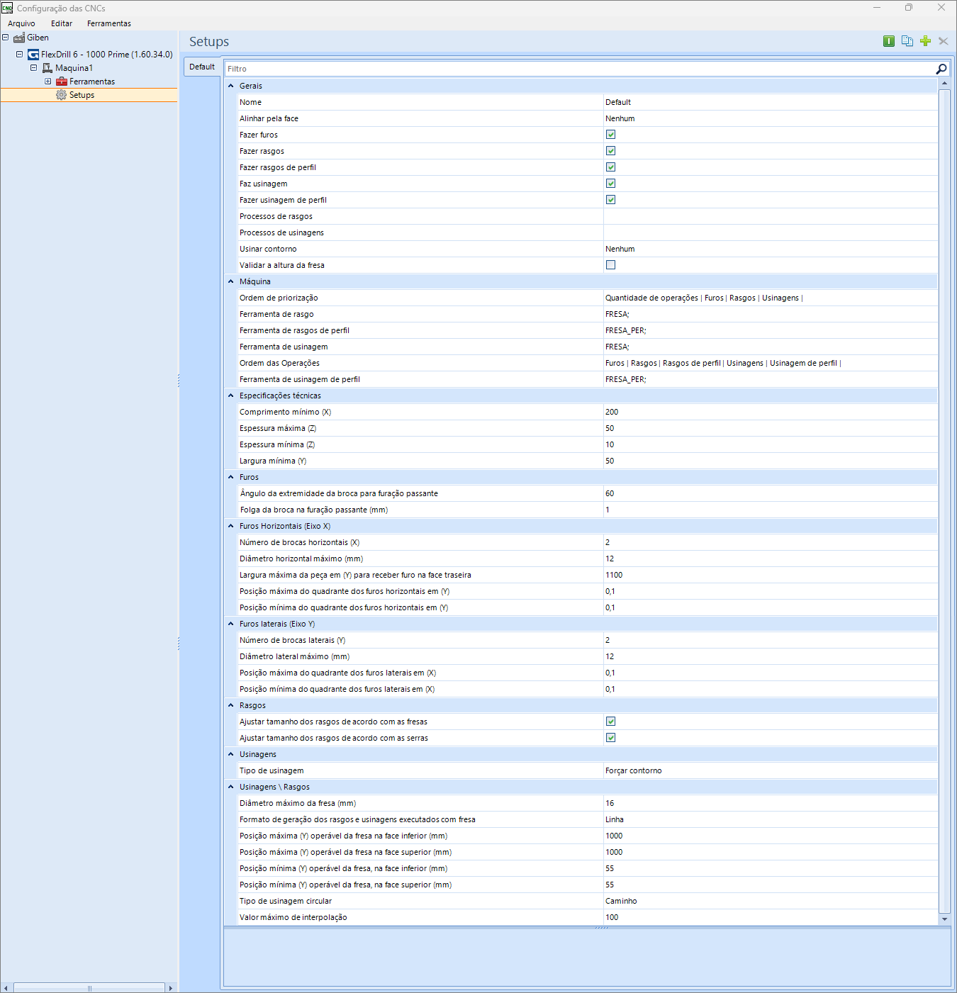
Task: Click the Giben factory icon in the tree
Action: click(19, 38)
